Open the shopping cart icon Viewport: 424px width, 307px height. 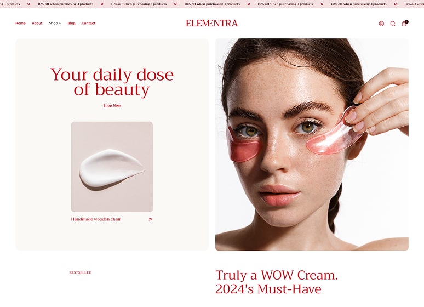[404, 24]
